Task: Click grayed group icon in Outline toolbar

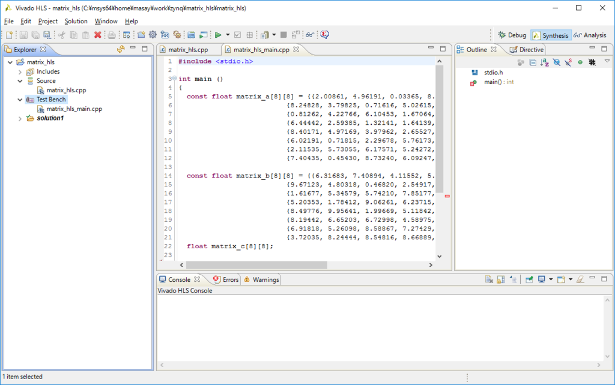Action: click(521, 62)
